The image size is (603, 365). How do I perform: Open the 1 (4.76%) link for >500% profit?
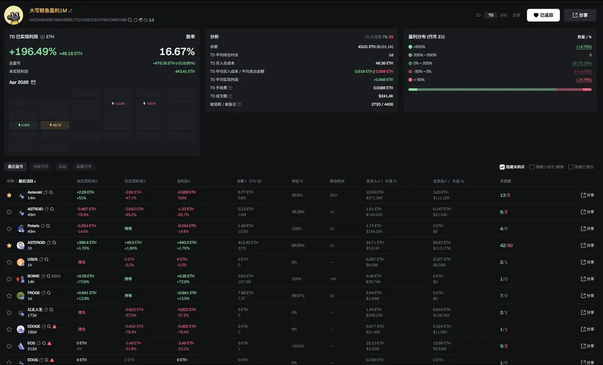[x=583, y=47]
